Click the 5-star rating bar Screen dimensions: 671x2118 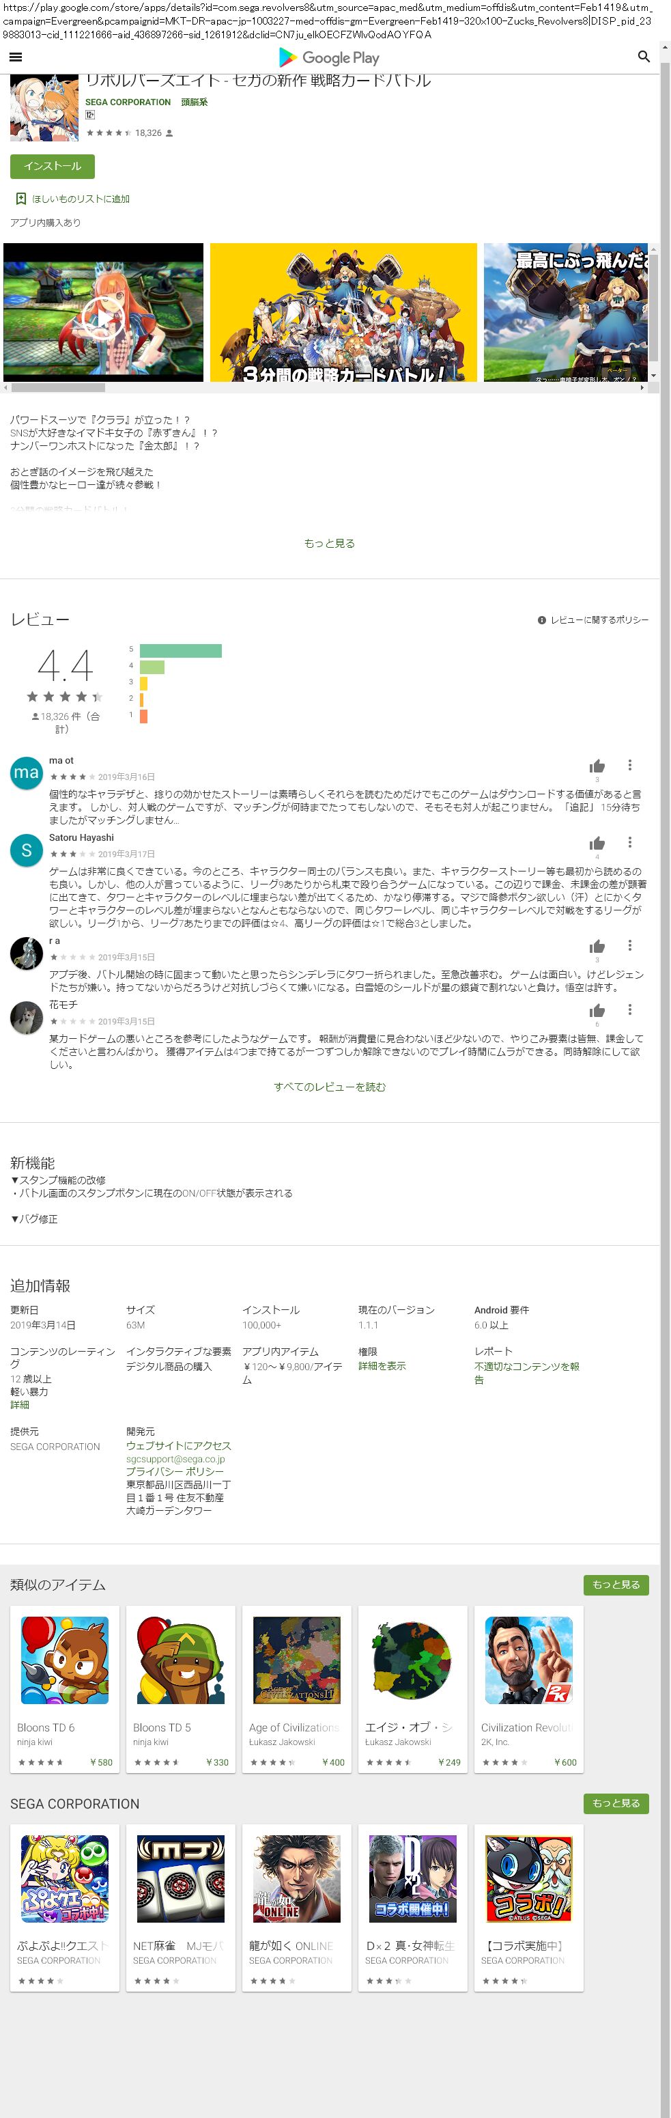click(x=181, y=650)
